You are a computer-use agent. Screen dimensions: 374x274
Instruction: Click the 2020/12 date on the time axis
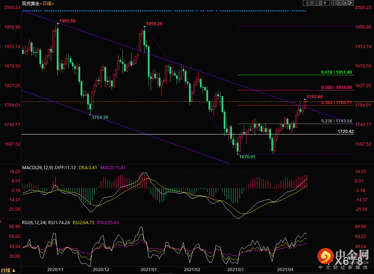[101, 270]
